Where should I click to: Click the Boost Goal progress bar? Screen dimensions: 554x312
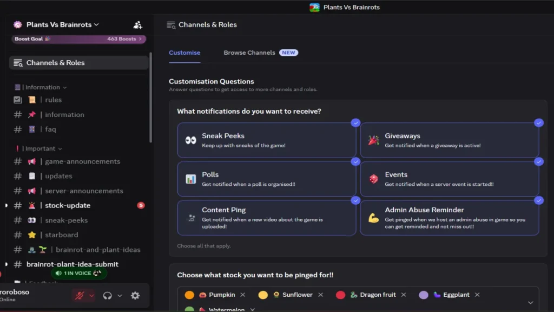79,39
